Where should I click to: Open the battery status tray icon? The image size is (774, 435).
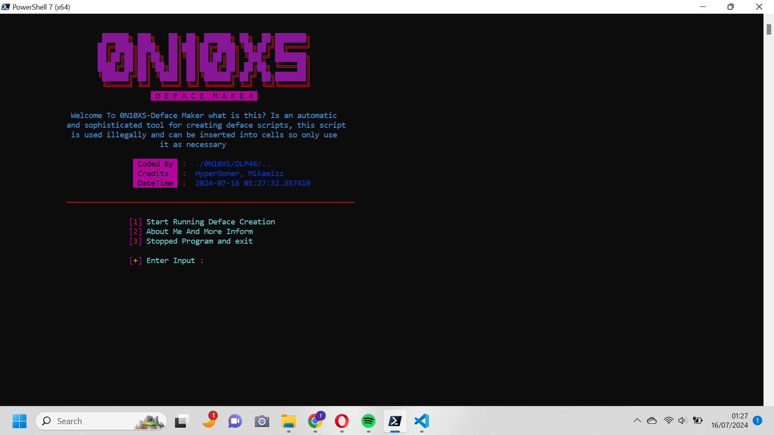point(698,420)
